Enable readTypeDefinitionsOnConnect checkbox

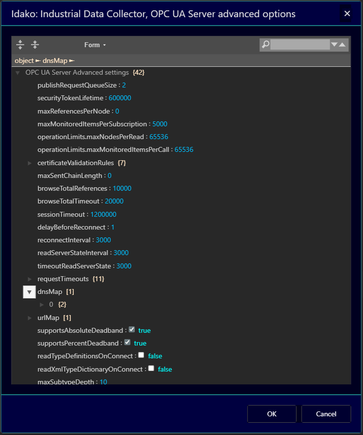[141, 355]
